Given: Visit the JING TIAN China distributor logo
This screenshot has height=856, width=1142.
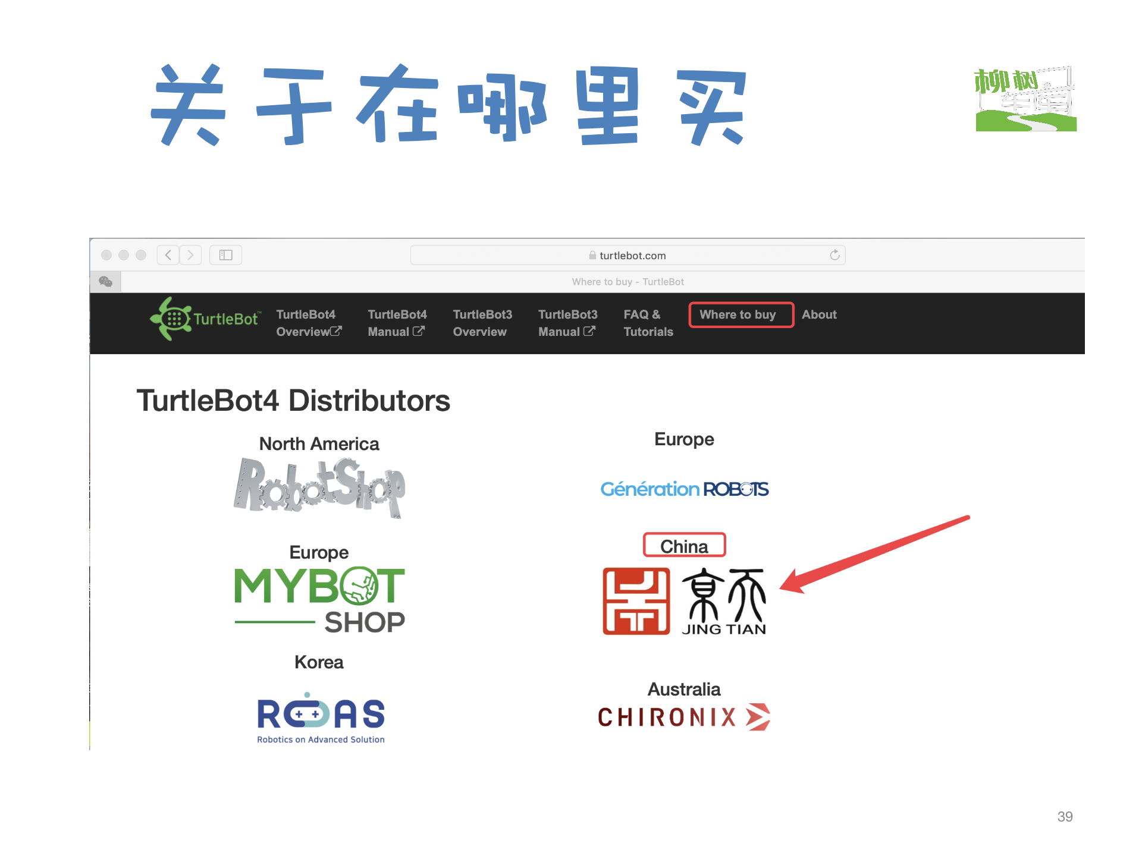Looking at the screenshot, I should pos(685,602).
